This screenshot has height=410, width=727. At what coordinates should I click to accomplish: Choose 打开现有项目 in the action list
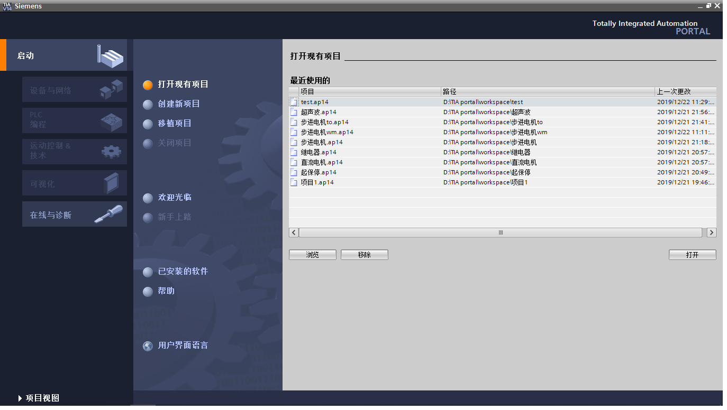pyautogui.click(x=183, y=85)
